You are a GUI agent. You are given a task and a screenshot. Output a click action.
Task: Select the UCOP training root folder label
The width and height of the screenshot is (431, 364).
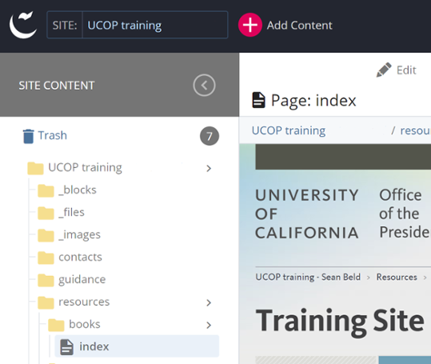coord(85,168)
